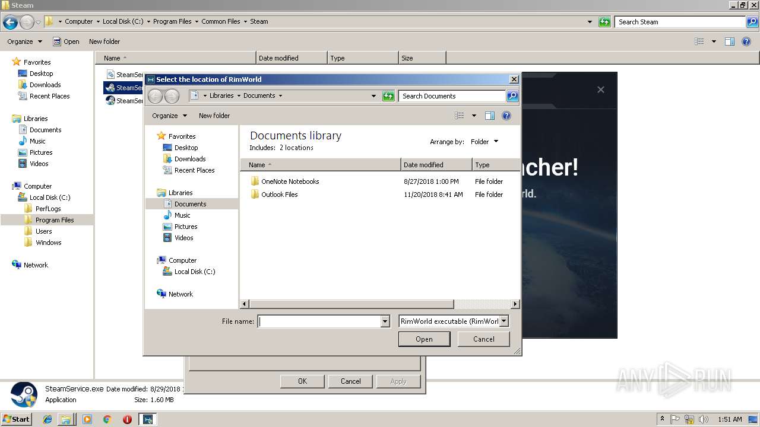The height and width of the screenshot is (427, 760).
Task: Show hidden icons in the system tray
Action: 662,419
